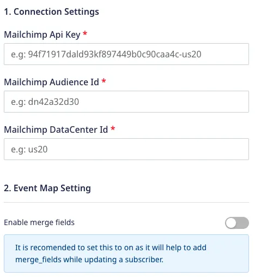Viewport: 255px width, 277px height.
Task: Click the sample API key placeholder ending in us20
Action: point(106,55)
